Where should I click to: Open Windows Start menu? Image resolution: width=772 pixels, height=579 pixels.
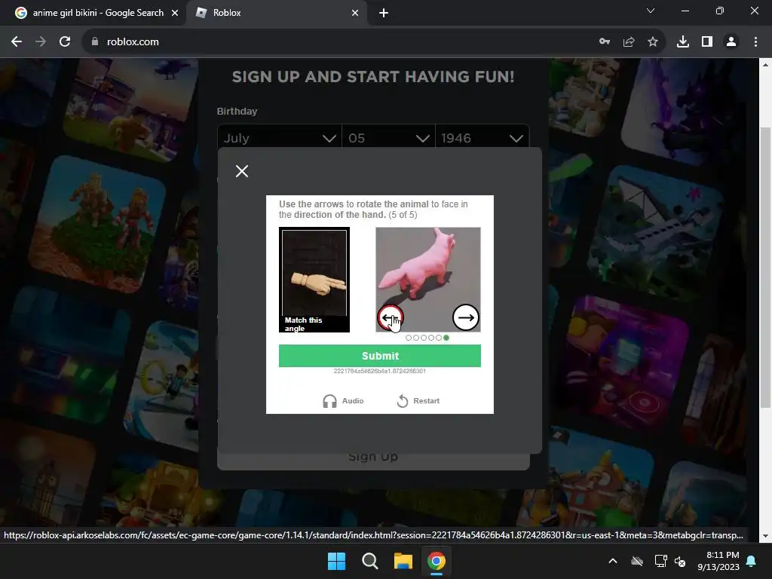click(337, 561)
